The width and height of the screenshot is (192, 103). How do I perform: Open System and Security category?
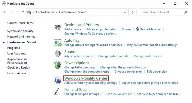[20, 31]
